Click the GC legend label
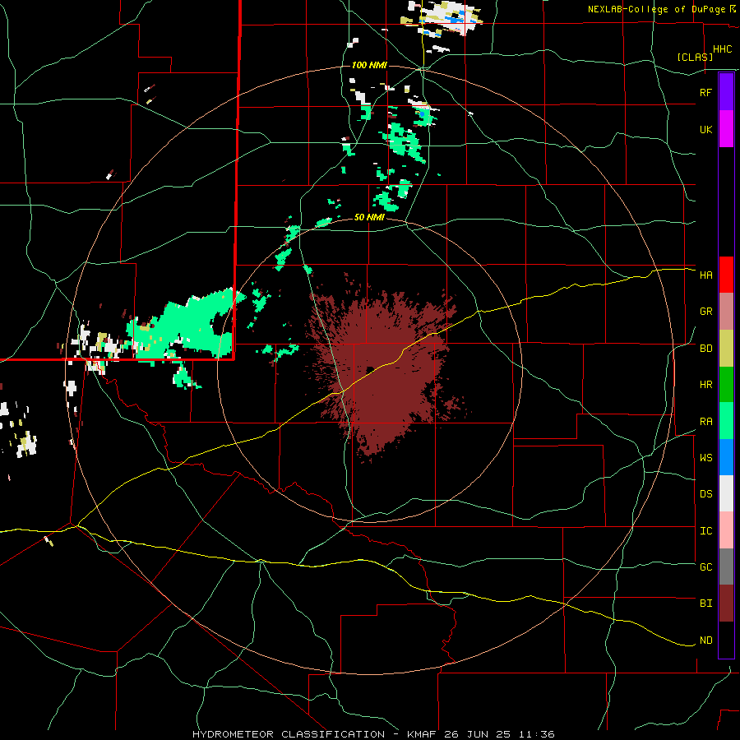The height and width of the screenshot is (740, 740). pyautogui.click(x=705, y=567)
